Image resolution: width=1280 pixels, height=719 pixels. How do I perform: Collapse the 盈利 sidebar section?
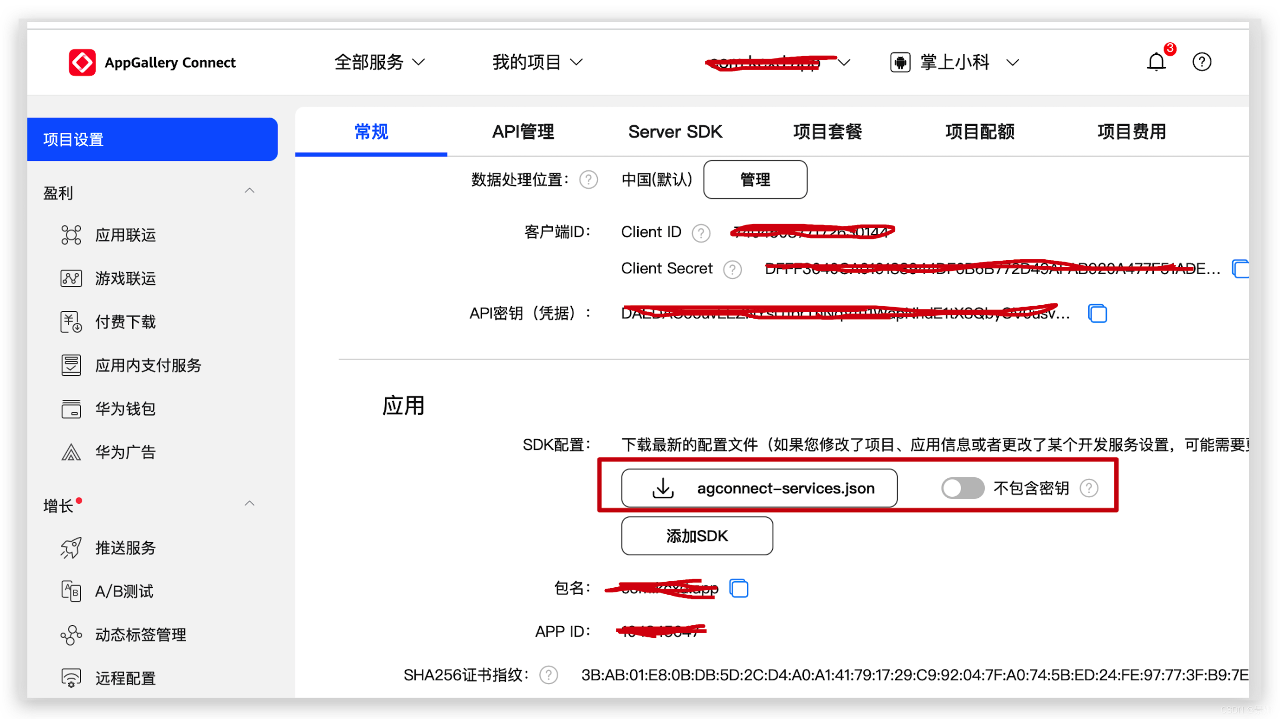[249, 191]
